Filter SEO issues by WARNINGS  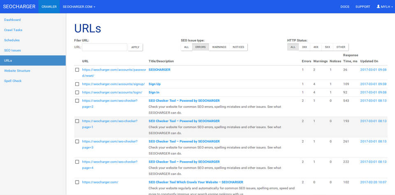click(x=219, y=47)
